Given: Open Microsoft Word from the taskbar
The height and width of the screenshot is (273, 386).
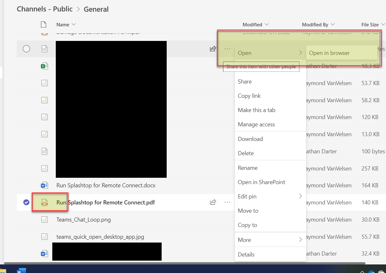Looking at the screenshot, I should (x=21, y=270).
